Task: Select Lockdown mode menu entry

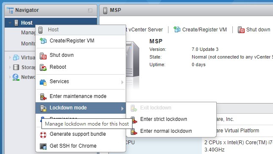Action: [80, 108]
